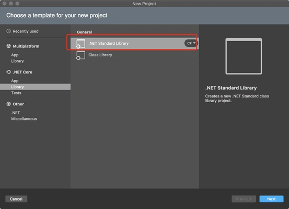Click the .NET Core category icon
Image resolution: width=289 pixels, height=209 pixels.
pyautogui.click(x=9, y=72)
